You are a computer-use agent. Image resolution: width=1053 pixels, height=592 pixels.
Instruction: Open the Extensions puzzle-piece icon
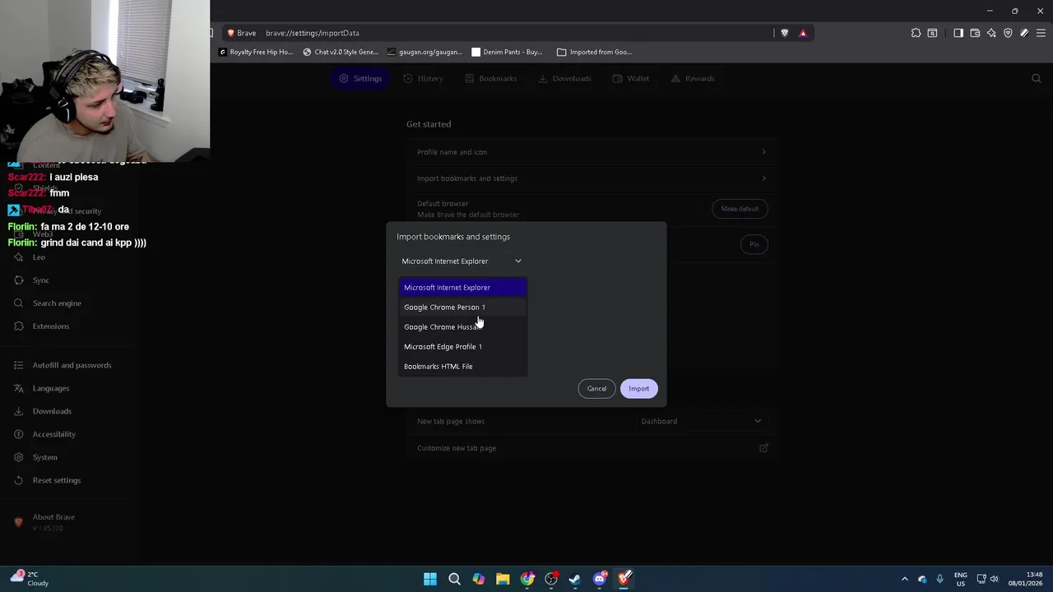pos(916,33)
